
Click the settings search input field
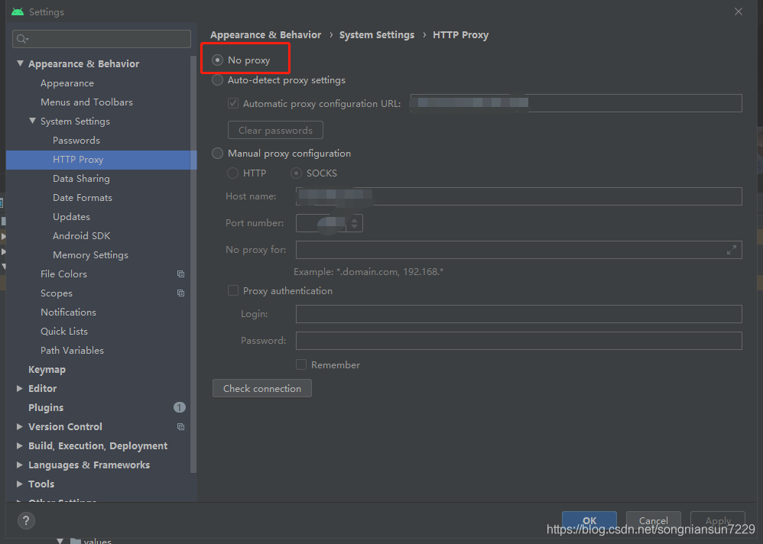[x=102, y=39]
